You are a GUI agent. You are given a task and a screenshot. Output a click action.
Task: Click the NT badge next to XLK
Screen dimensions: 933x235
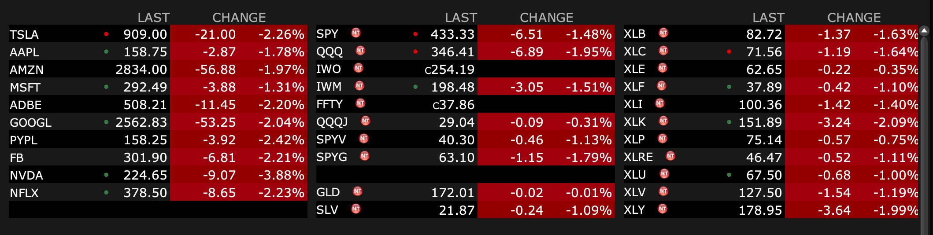click(663, 121)
